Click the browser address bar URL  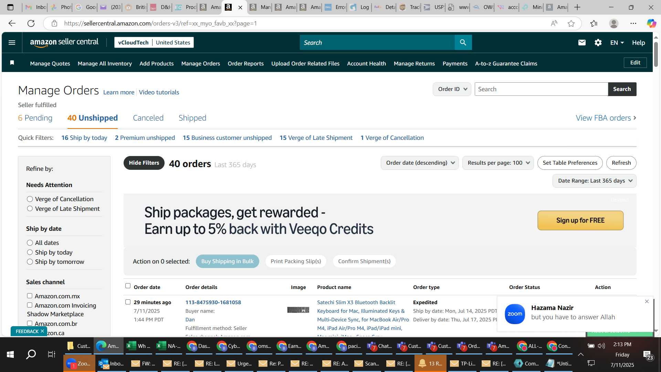click(160, 23)
